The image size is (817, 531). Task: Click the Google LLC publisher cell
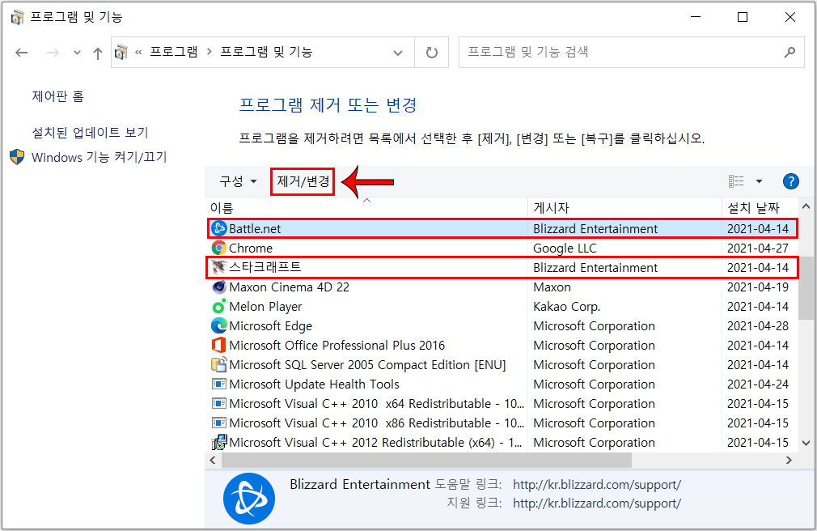coord(565,248)
